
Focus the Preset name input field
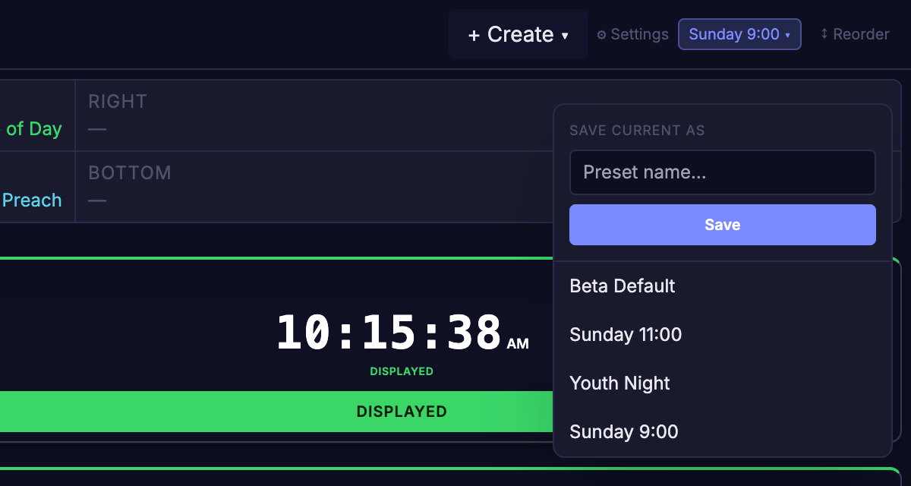pos(723,172)
